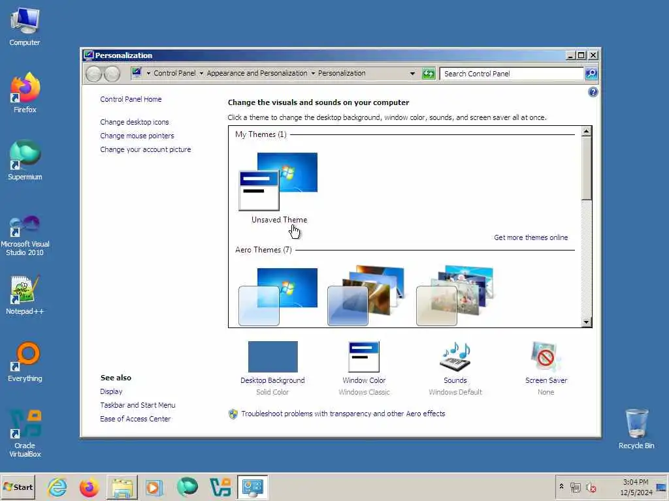The image size is (669, 501).
Task: Open Change desktop icons
Action: tap(135, 122)
